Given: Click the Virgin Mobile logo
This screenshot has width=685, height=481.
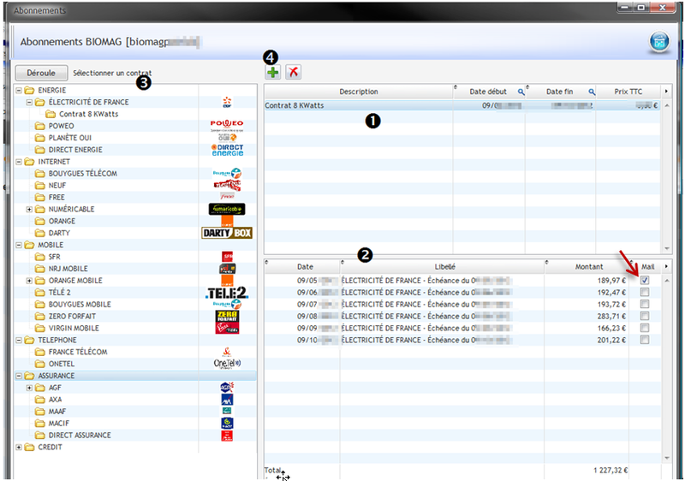Looking at the screenshot, I should (x=227, y=328).
